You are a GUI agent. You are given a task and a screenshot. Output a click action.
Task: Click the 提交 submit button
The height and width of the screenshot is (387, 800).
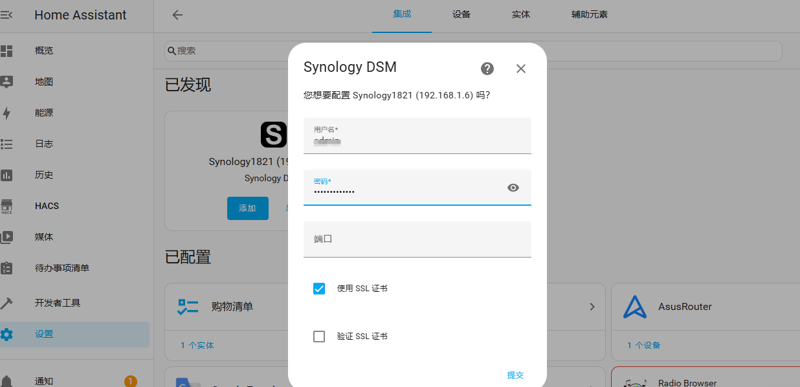(515, 375)
